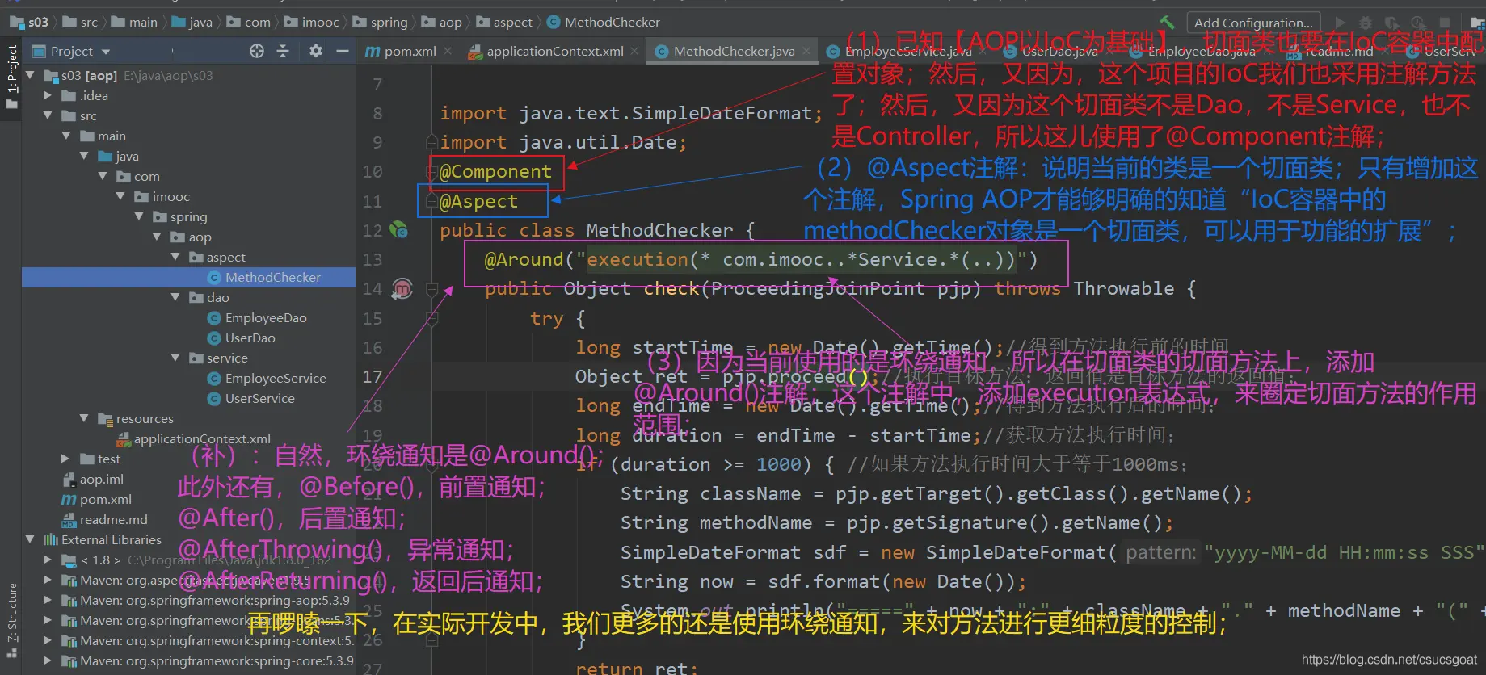Select EmployeeService in the project tree
The image size is (1486, 675).
click(x=276, y=378)
